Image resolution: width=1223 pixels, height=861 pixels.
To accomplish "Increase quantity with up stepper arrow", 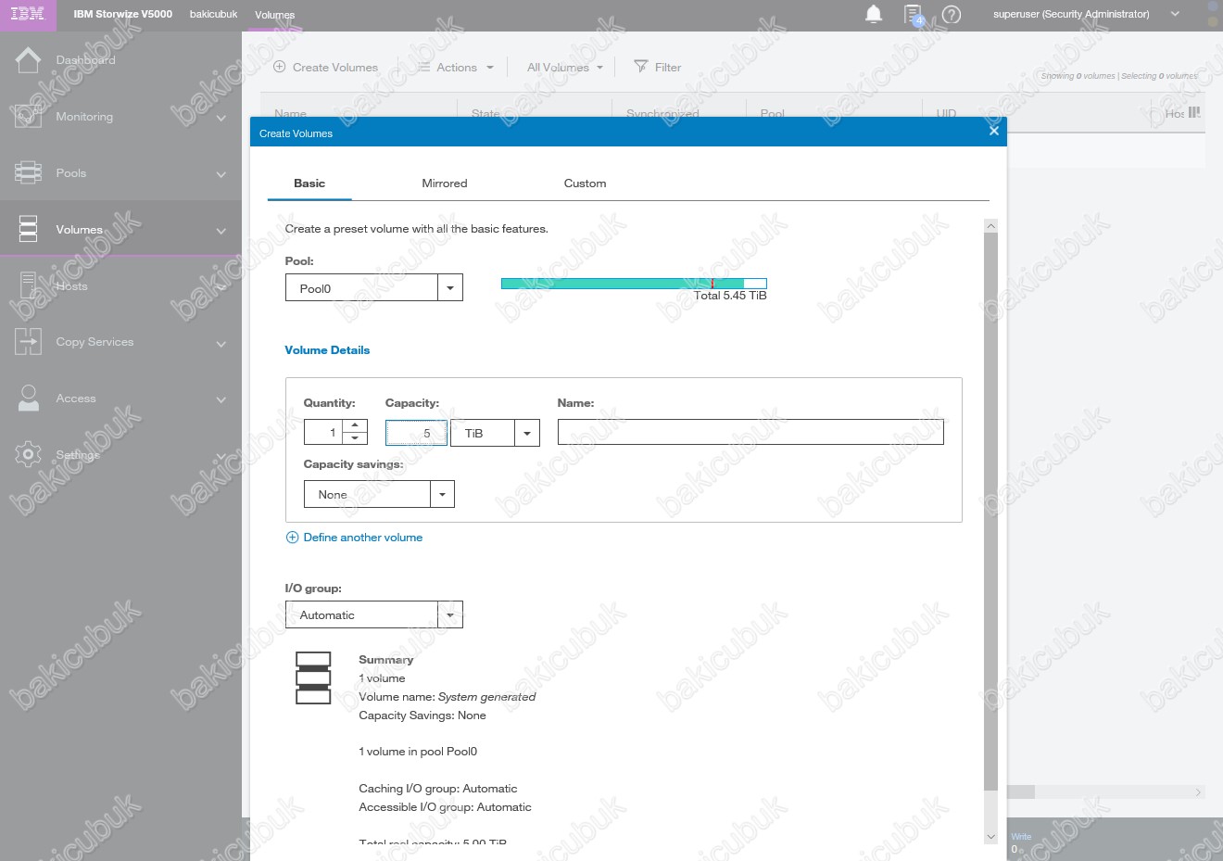I will click(x=355, y=426).
